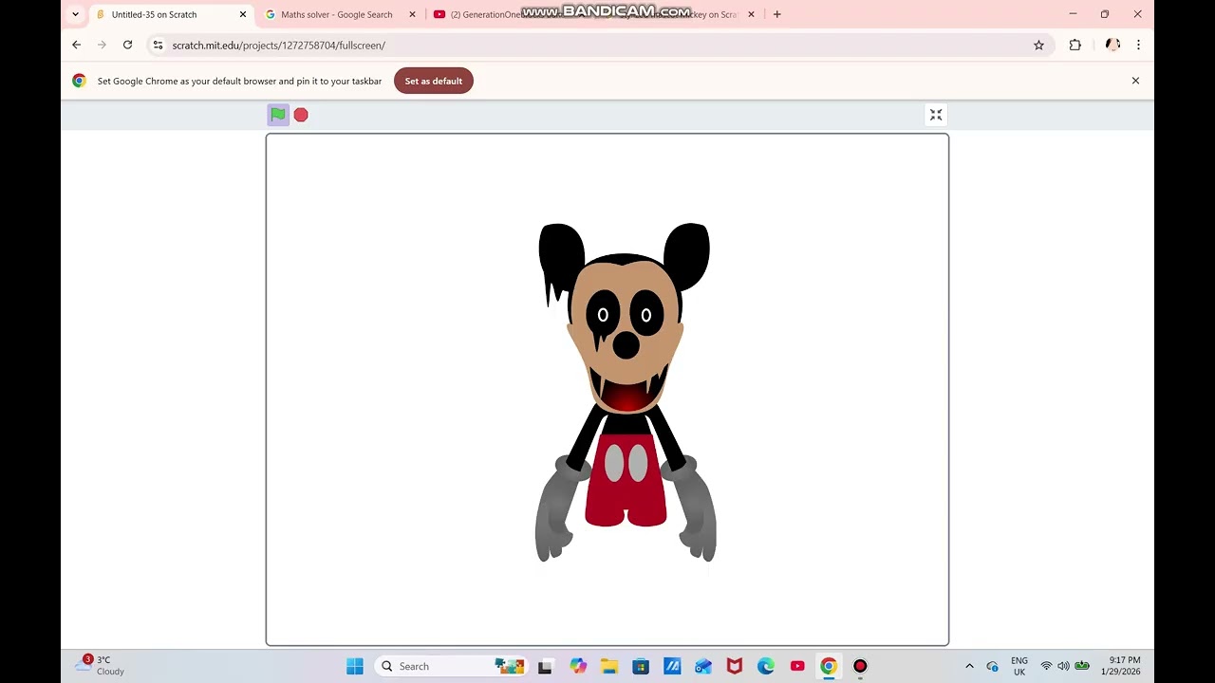Open the Chrome profile avatar menu
1215x683 pixels.
1112,45
